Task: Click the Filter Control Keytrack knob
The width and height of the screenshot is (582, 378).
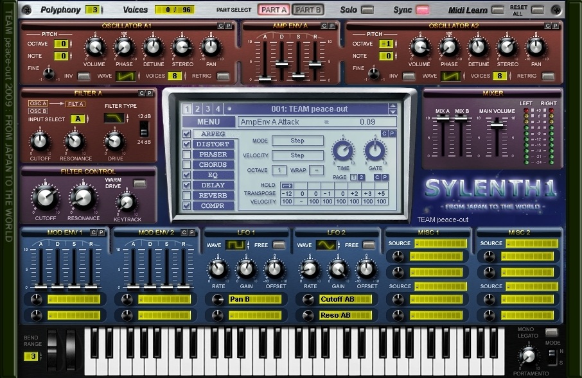Action: (127, 203)
